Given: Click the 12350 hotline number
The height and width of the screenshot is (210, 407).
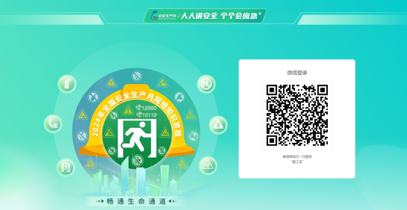Looking at the screenshot, I should 147,108.
